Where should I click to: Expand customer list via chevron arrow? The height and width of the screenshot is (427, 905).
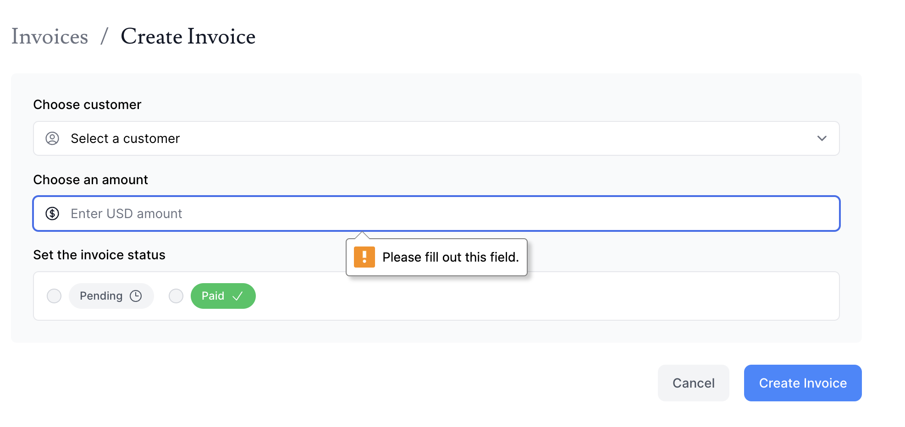pos(822,138)
